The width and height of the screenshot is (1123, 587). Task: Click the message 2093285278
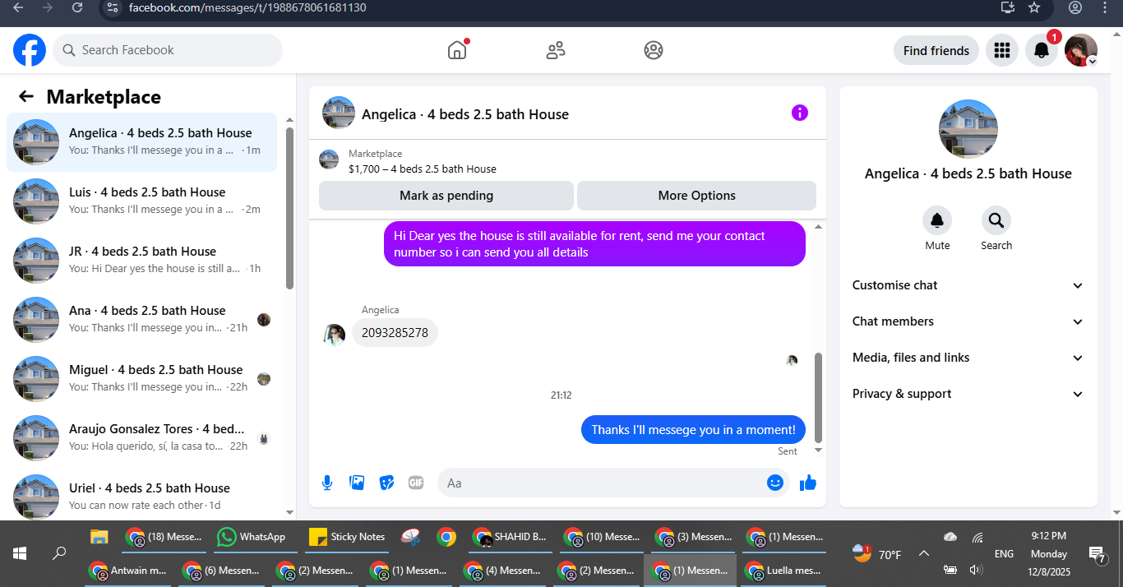[x=395, y=333]
